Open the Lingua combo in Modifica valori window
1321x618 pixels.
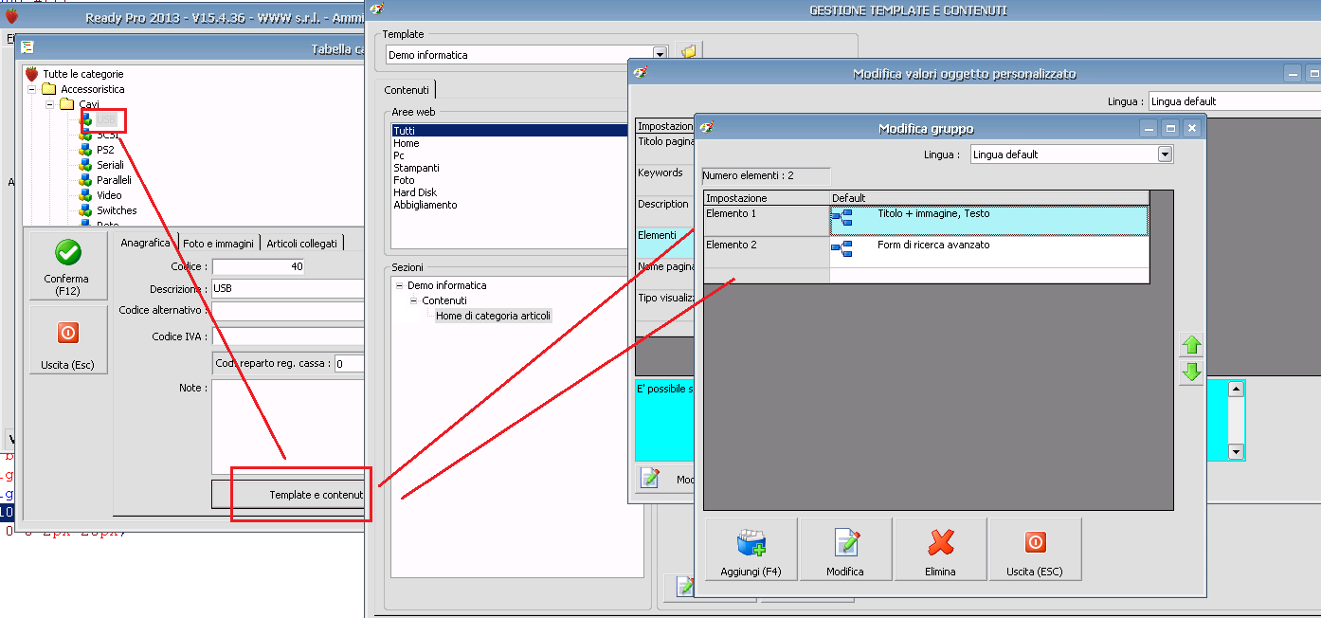[1234, 100]
